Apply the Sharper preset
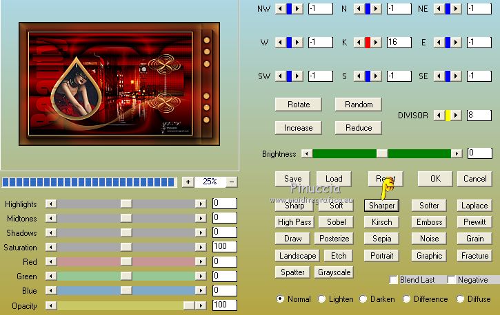Image resolution: width=500 pixels, height=315 pixels. tap(381, 206)
